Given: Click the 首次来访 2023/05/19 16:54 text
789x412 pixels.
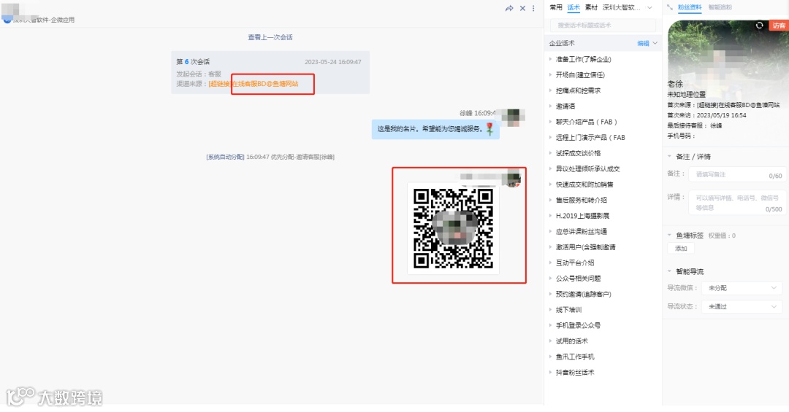Looking at the screenshot, I should tap(706, 115).
